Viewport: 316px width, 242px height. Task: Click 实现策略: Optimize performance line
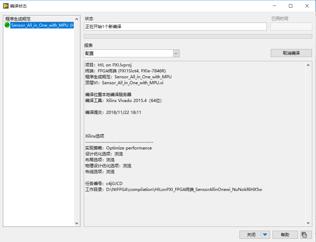pos(118,148)
